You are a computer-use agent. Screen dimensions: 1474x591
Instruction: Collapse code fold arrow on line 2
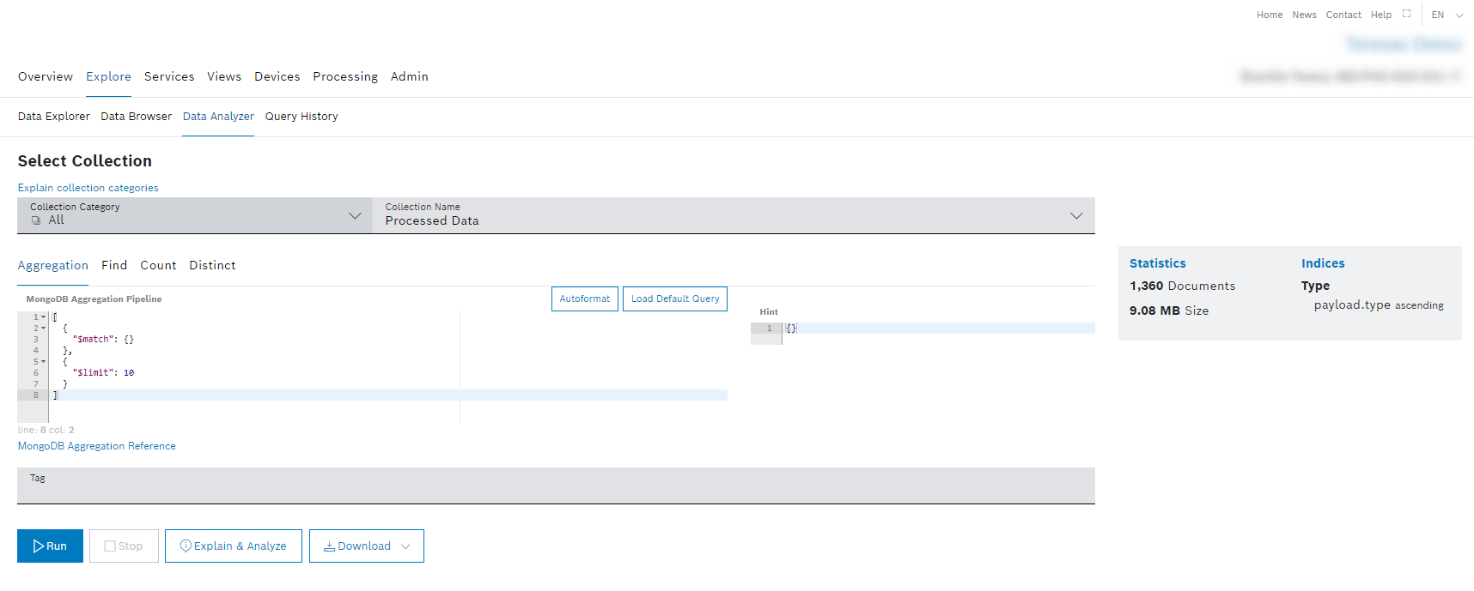[44, 329]
